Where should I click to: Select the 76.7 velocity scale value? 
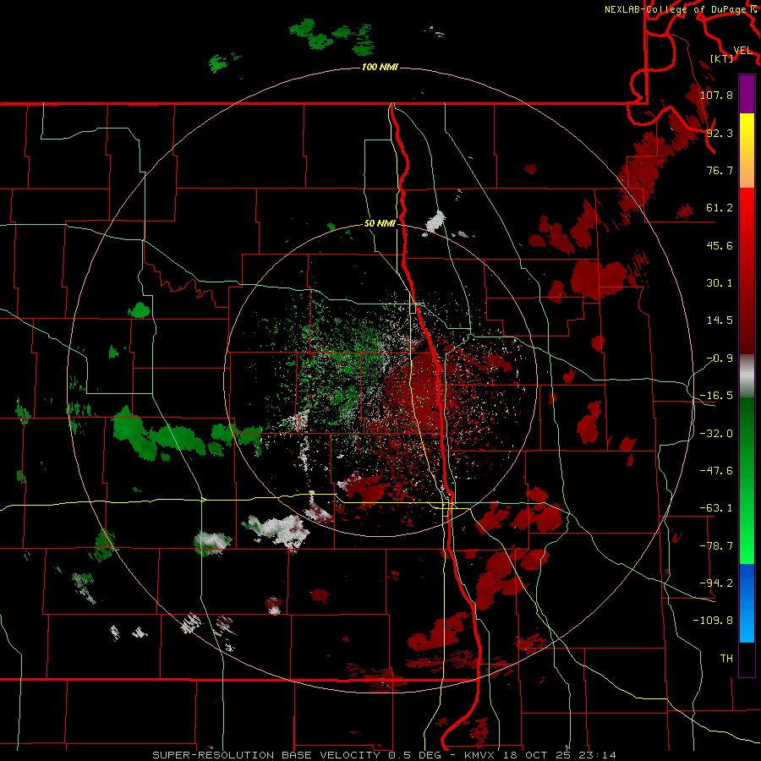pyautogui.click(x=720, y=170)
